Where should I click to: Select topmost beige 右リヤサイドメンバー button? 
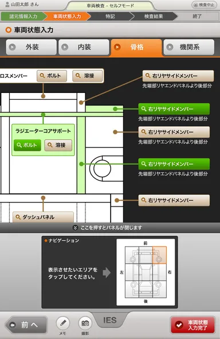pos(178,76)
